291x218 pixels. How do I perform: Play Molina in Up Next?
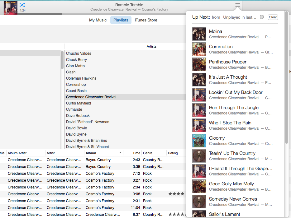235,34
